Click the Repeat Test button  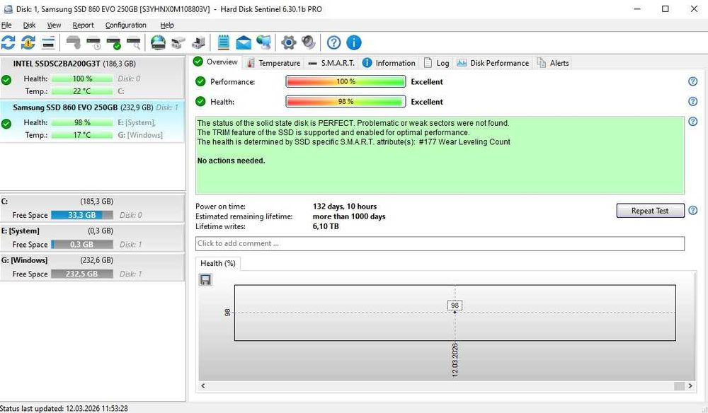[650, 211]
